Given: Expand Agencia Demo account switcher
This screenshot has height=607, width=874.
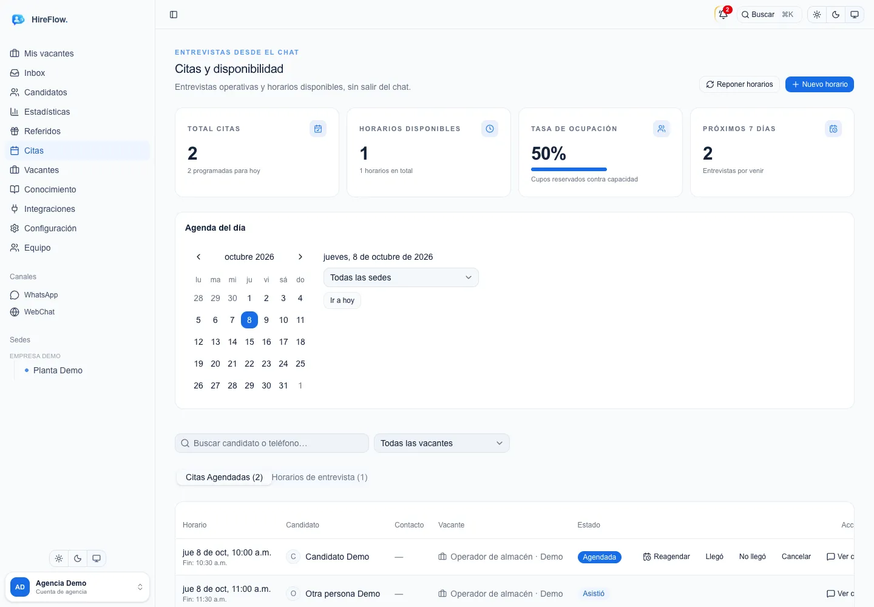Looking at the screenshot, I should click(77, 587).
